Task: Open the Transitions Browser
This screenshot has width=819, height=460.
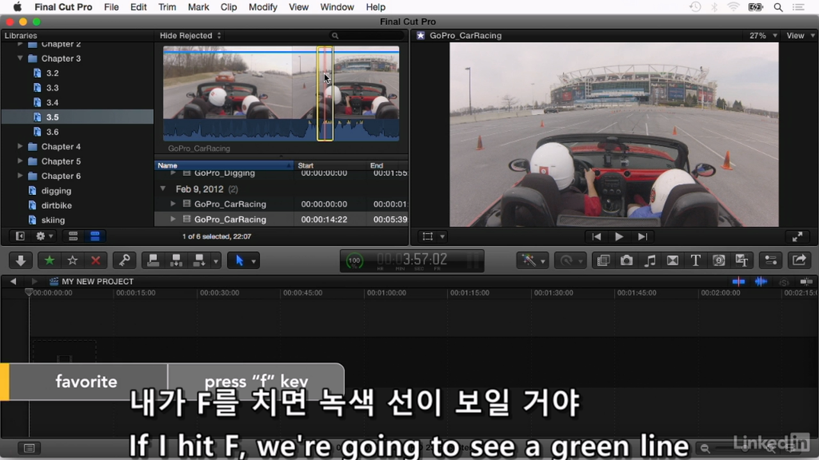Action: tap(672, 261)
